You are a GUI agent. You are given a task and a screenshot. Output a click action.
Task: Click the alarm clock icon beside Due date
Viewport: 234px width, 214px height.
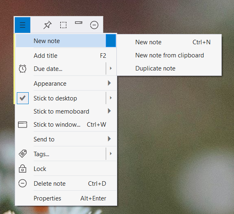coord(23,69)
